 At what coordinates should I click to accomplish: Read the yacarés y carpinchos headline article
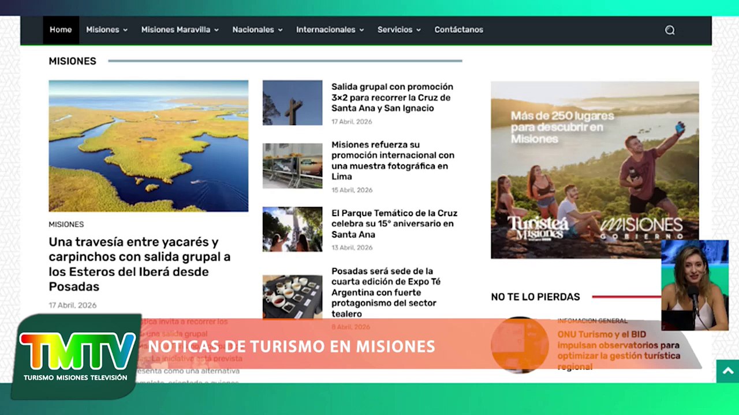tap(140, 264)
